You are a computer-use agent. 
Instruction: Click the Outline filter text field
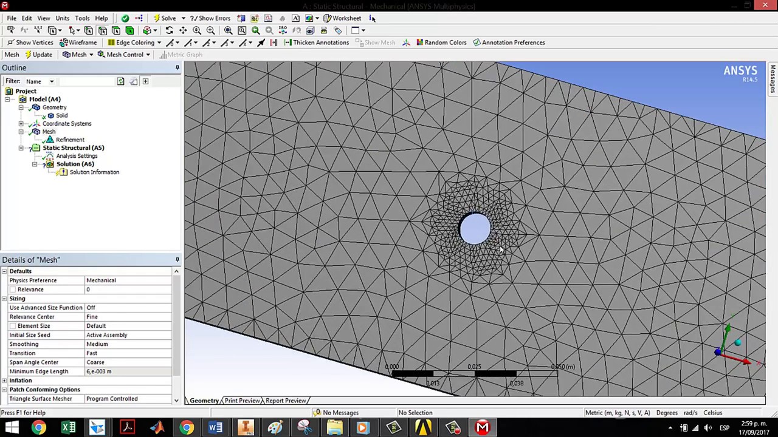[87, 81]
